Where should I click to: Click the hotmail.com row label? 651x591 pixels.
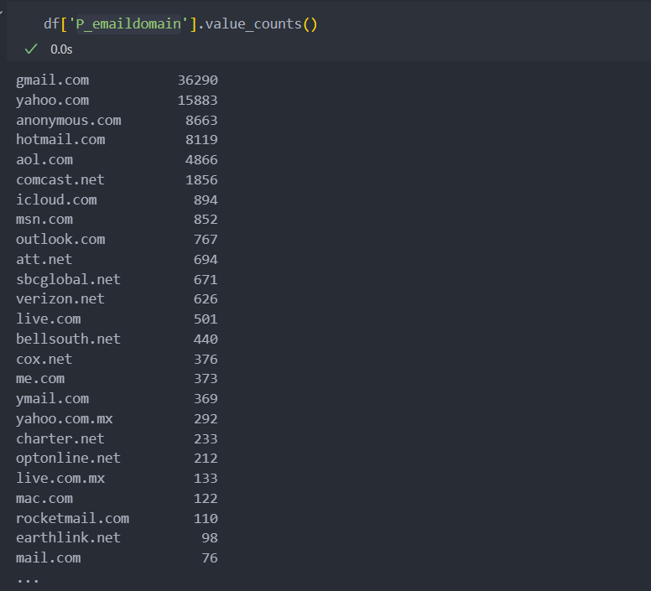tap(60, 140)
